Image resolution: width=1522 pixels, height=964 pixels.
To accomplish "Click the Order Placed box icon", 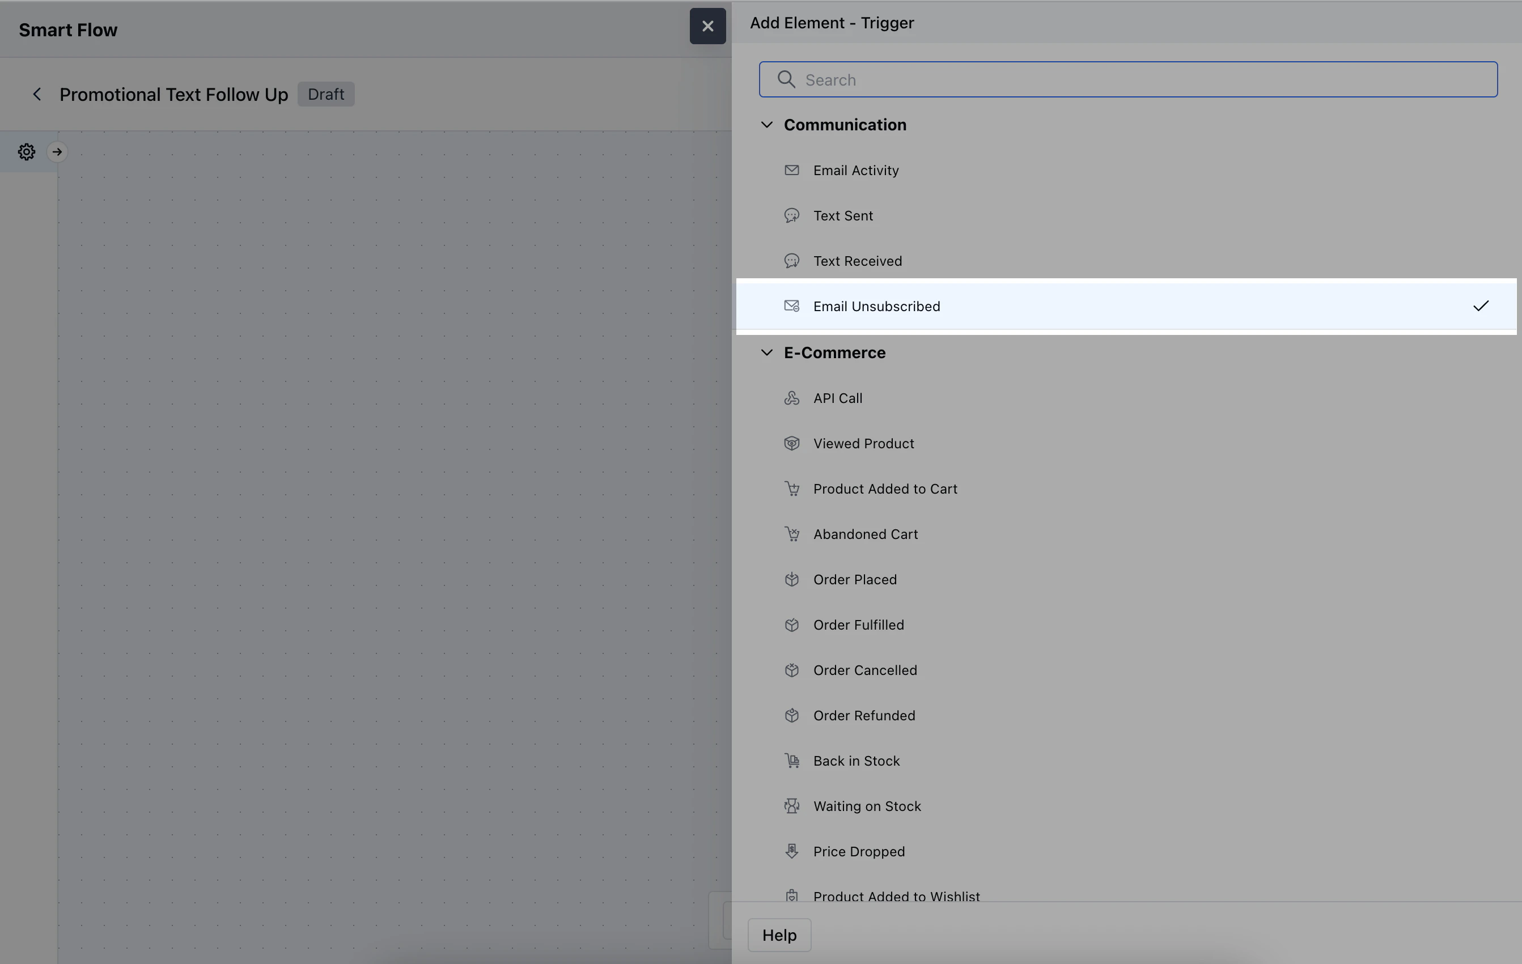I will 791,579.
